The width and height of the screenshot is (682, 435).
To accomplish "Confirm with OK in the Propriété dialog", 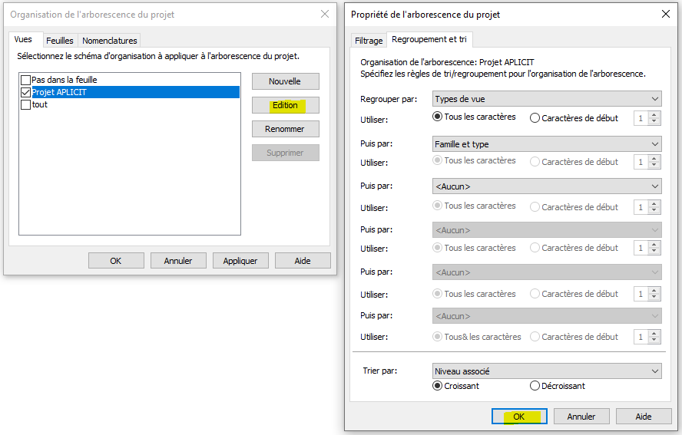I will [x=519, y=417].
